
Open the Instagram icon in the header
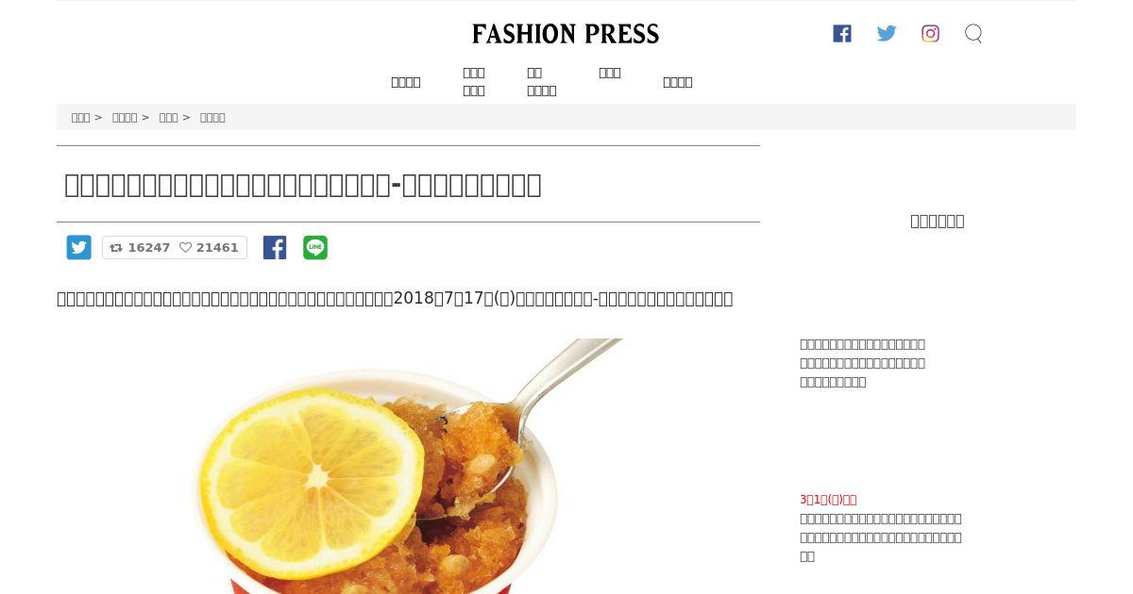[x=931, y=34]
